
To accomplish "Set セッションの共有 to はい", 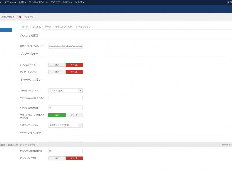I will coord(57,158).
